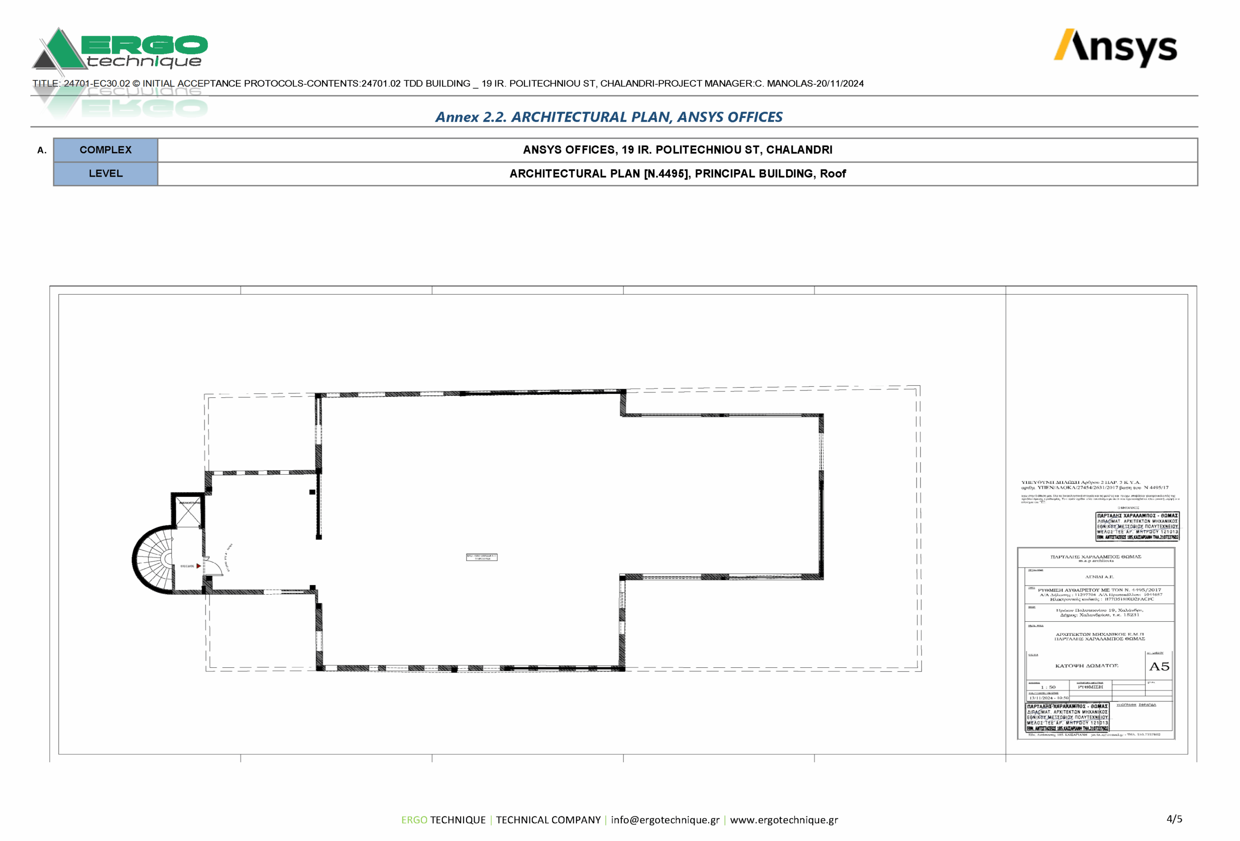The image size is (1240, 841).
Task: Click the A5 sheet number box
Action: [1158, 667]
